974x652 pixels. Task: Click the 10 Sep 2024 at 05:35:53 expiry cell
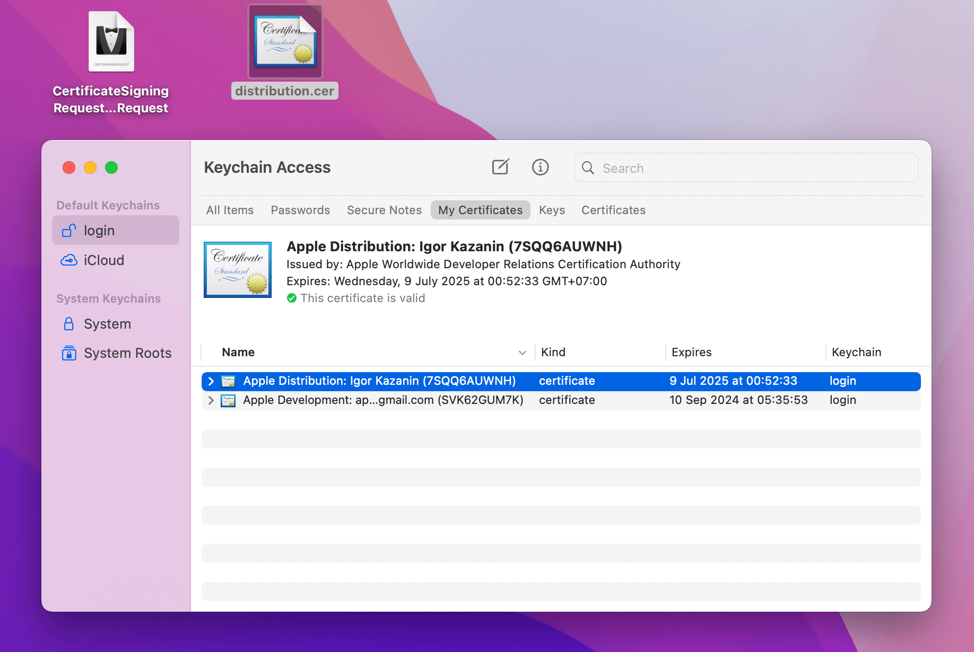pyautogui.click(x=738, y=400)
